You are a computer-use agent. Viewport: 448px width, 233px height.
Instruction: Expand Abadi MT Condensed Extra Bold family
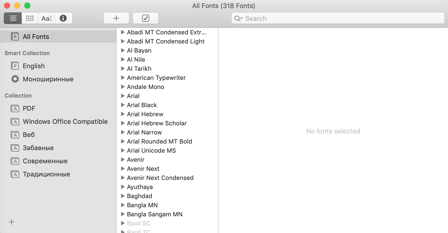pyautogui.click(x=123, y=32)
